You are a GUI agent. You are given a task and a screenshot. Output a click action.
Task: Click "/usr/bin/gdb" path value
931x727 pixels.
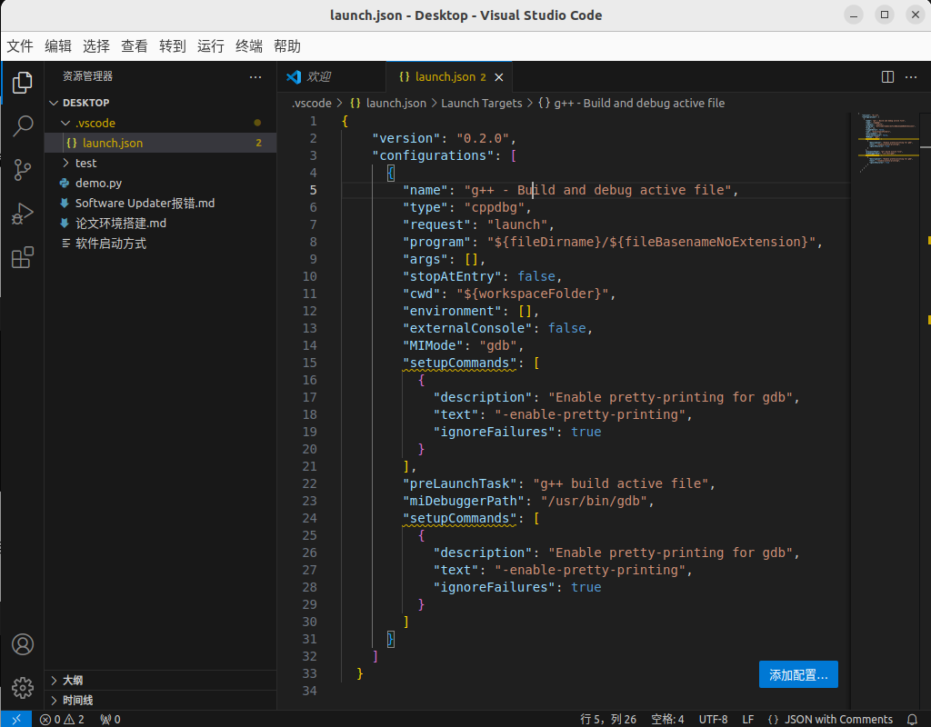coord(593,501)
